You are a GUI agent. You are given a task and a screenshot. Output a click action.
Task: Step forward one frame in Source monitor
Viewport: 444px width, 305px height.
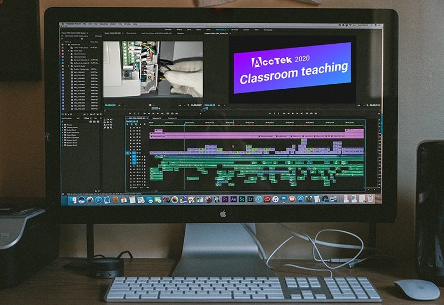coord(158,114)
